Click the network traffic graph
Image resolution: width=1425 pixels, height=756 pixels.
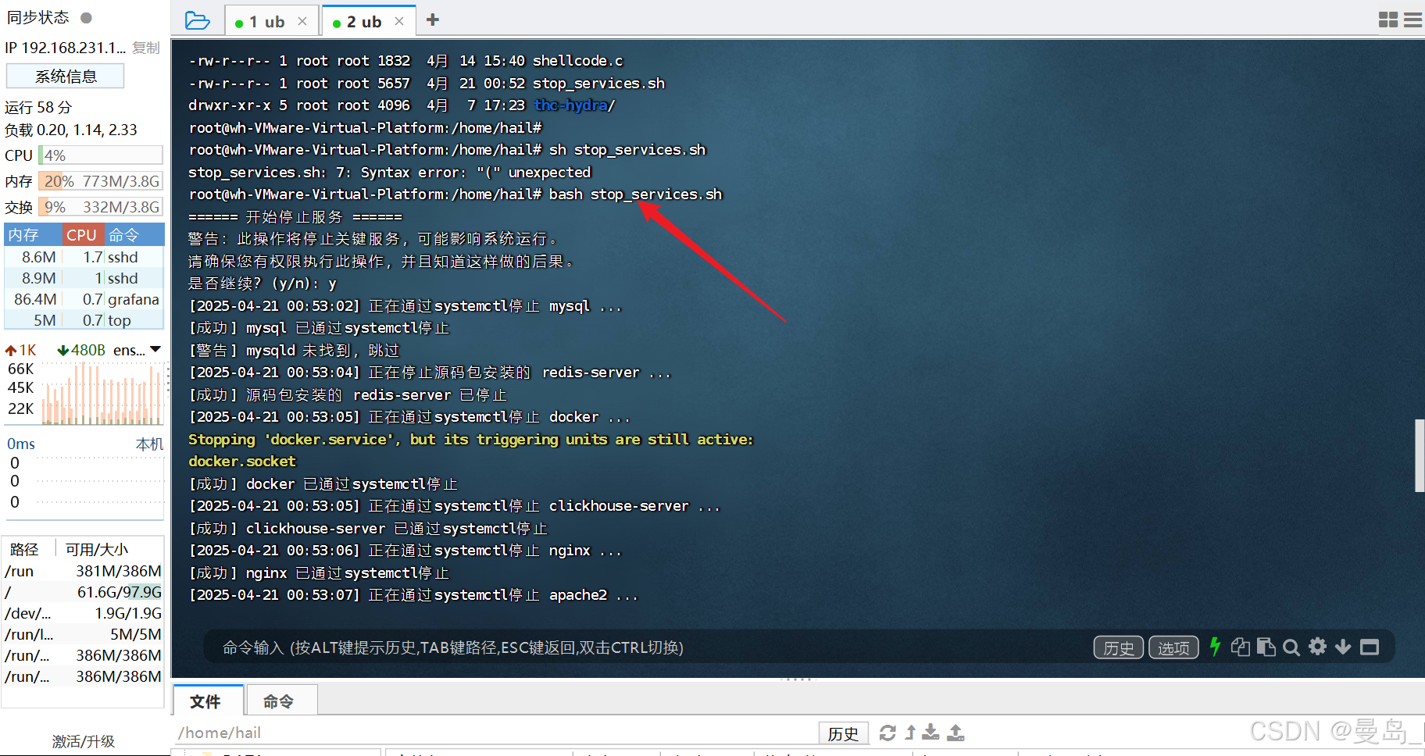(102, 392)
